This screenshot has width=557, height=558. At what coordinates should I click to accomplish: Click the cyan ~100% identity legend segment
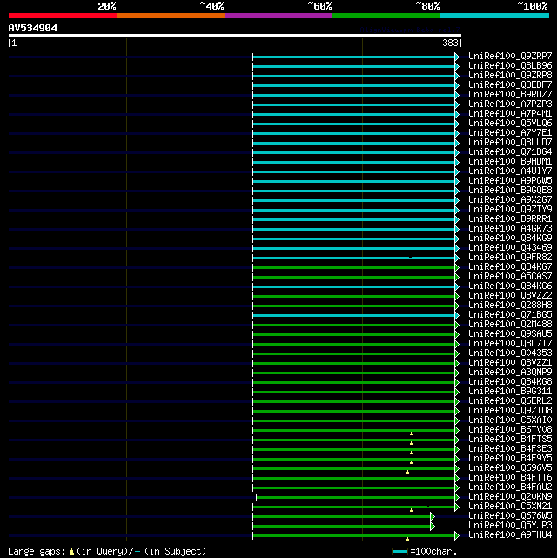coord(494,16)
